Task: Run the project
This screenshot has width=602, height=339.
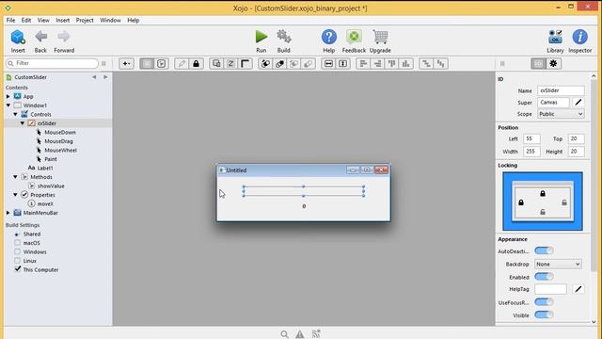Action: point(261,37)
